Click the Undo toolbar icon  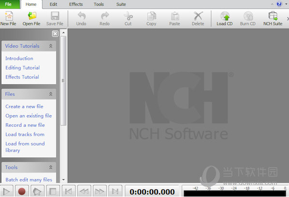(81, 18)
